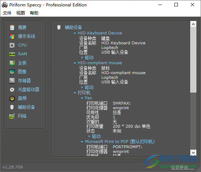The width and height of the screenshot is (201, 172).
Task: Select the 网络 network card icon
Action: click(x=12, y=116)
